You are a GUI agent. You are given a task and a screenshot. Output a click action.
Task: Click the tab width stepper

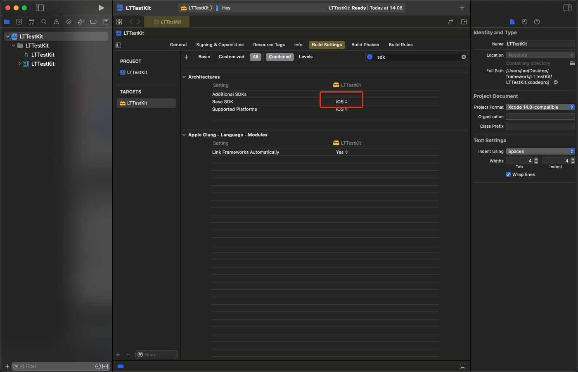(536, 161)
